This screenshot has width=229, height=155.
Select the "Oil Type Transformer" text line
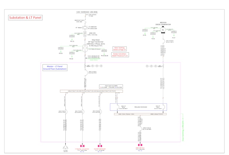click(x=96, y=42)
